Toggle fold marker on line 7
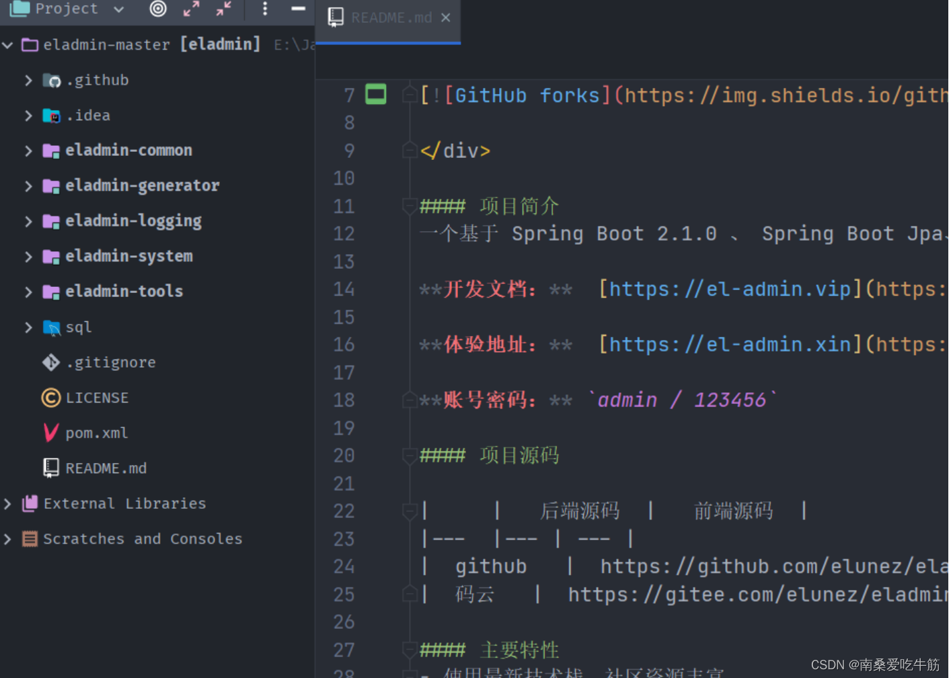The height and width of the screenshot is (678, 951). tap(409, 95)
